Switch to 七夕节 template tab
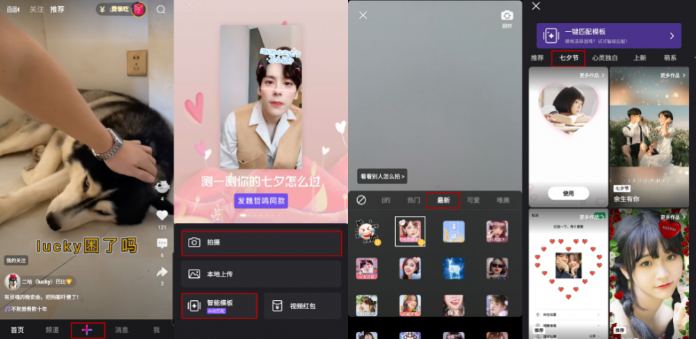 pos(568,58)
